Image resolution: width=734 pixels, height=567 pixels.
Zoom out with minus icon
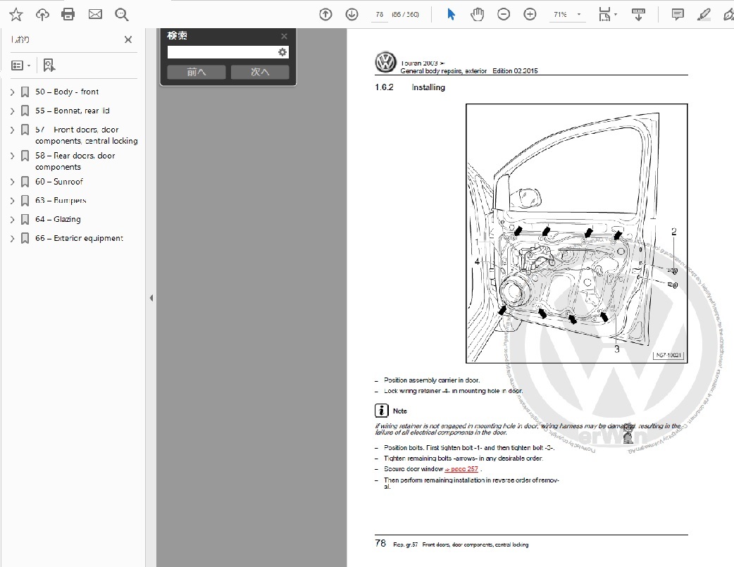pos(504,14)
